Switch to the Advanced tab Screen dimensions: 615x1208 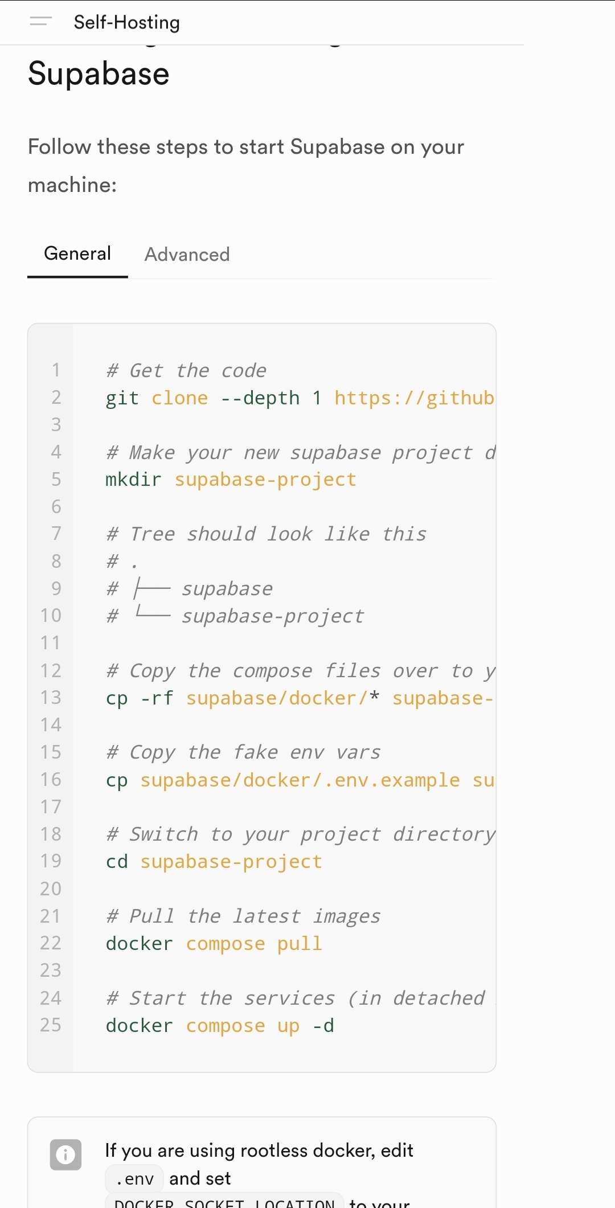click(187, 254)
